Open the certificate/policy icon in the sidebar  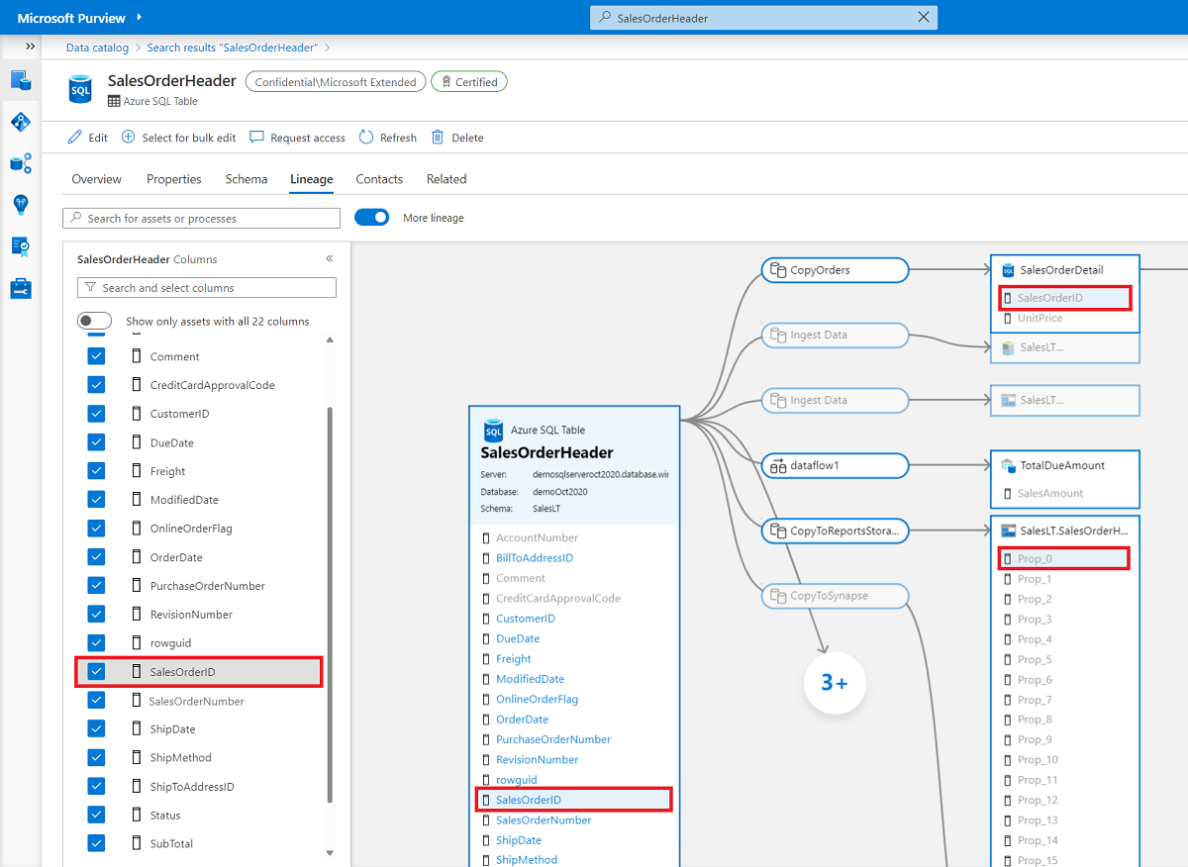[x=20, y=246]
